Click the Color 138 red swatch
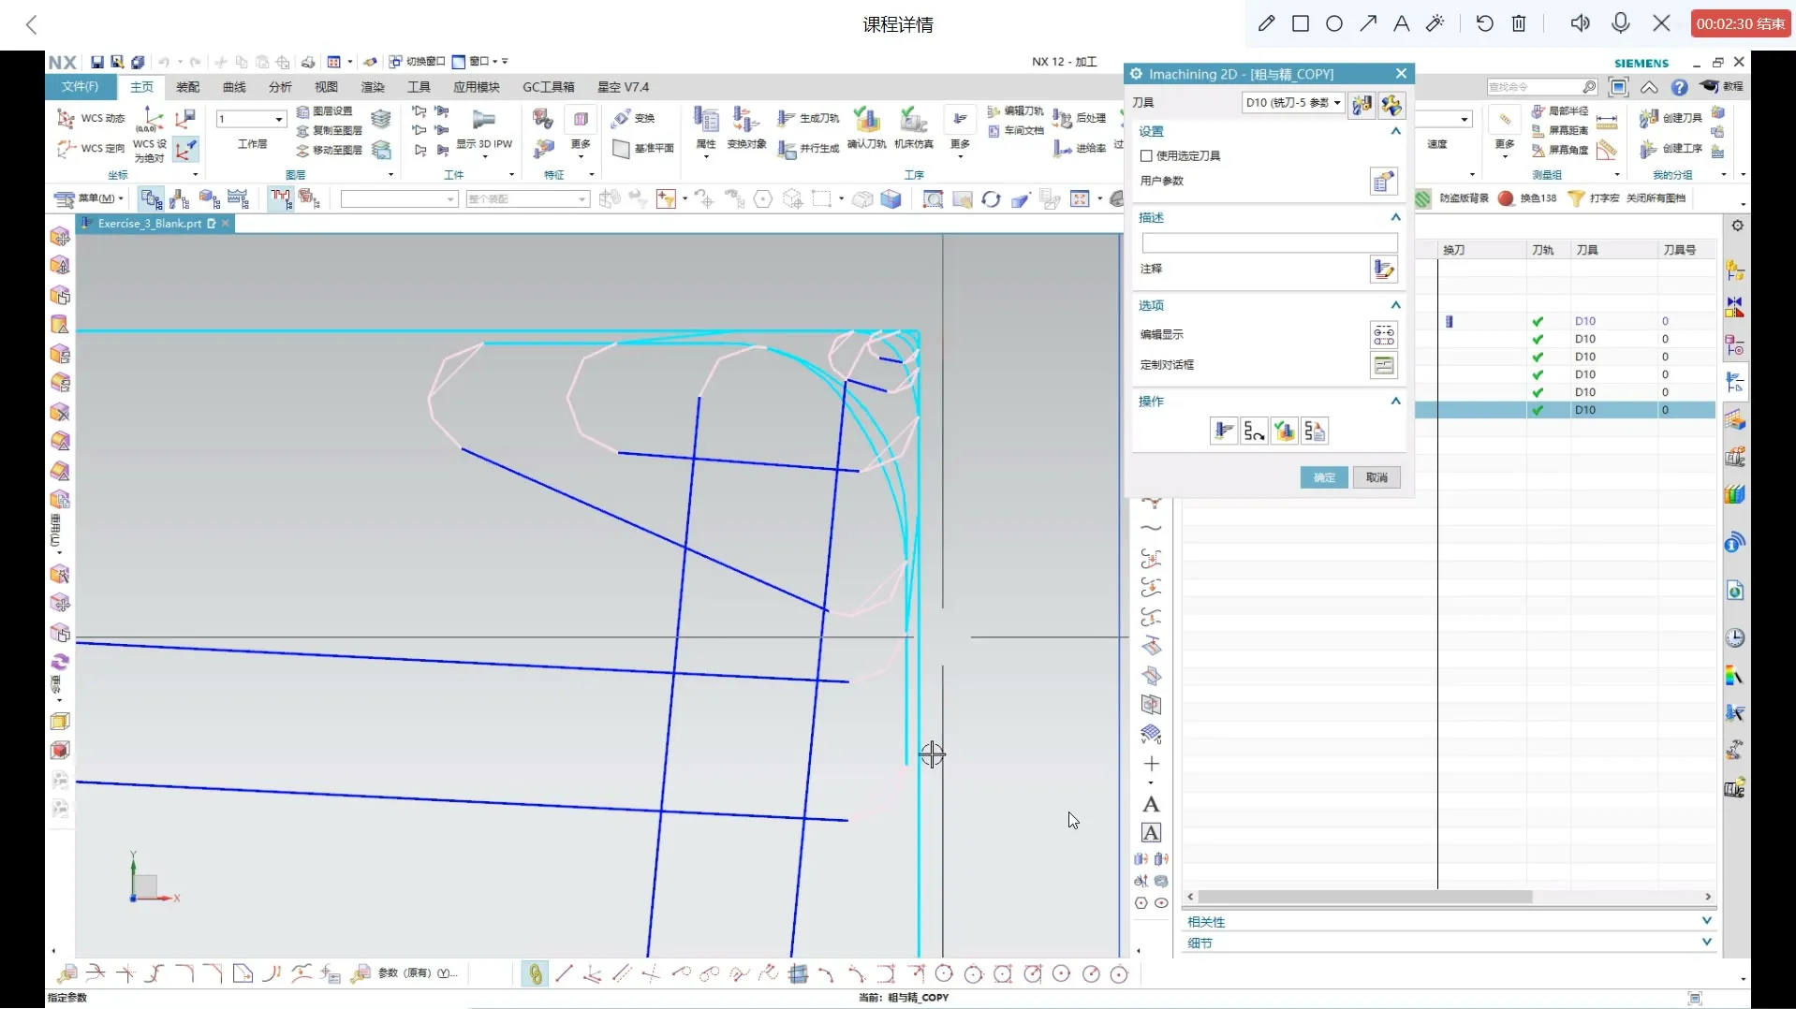 click(1506, 198)
